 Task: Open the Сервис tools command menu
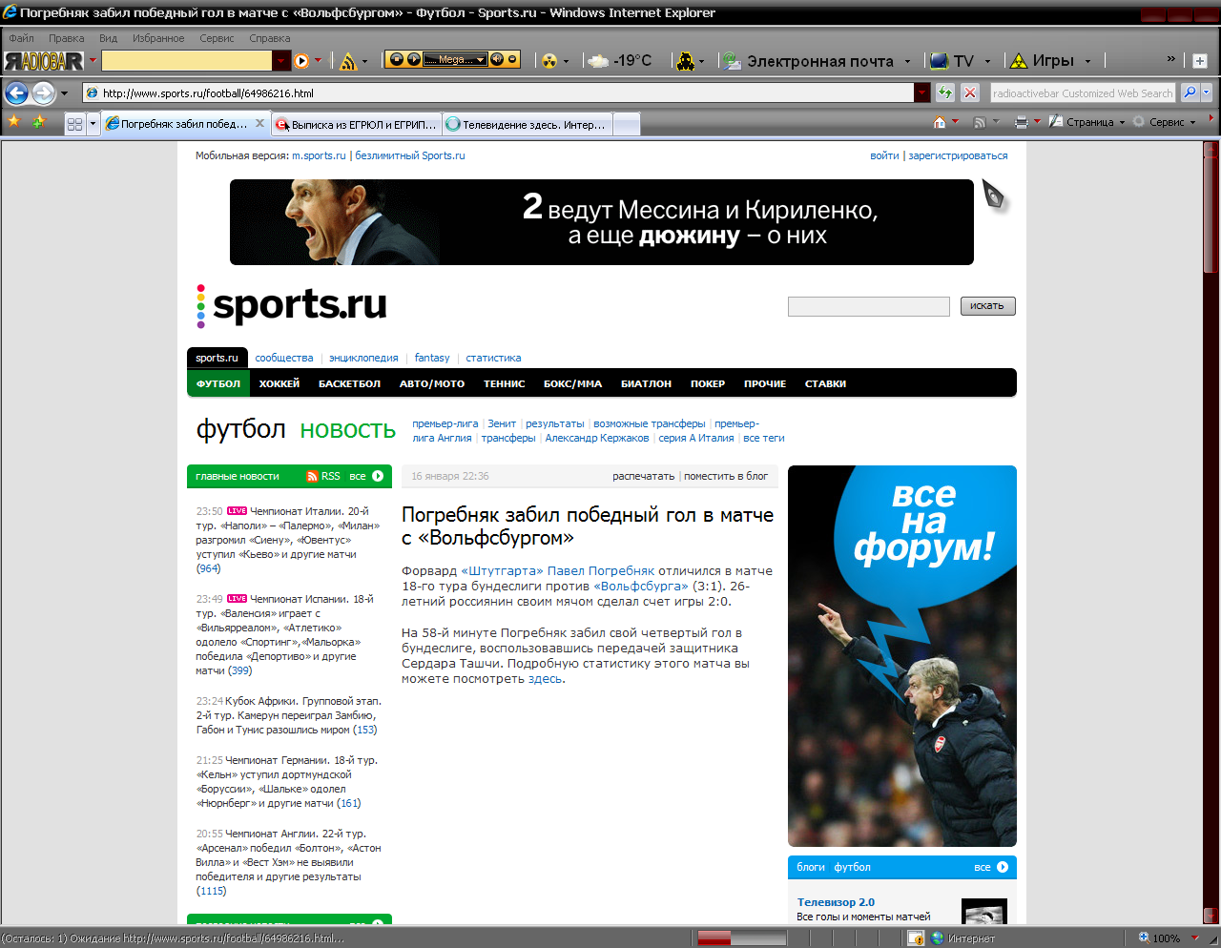point(1164,122)
